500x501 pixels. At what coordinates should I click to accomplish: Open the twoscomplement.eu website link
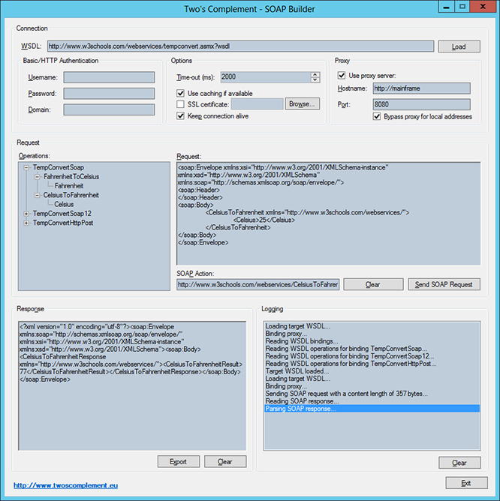click(x=65, y=485)
